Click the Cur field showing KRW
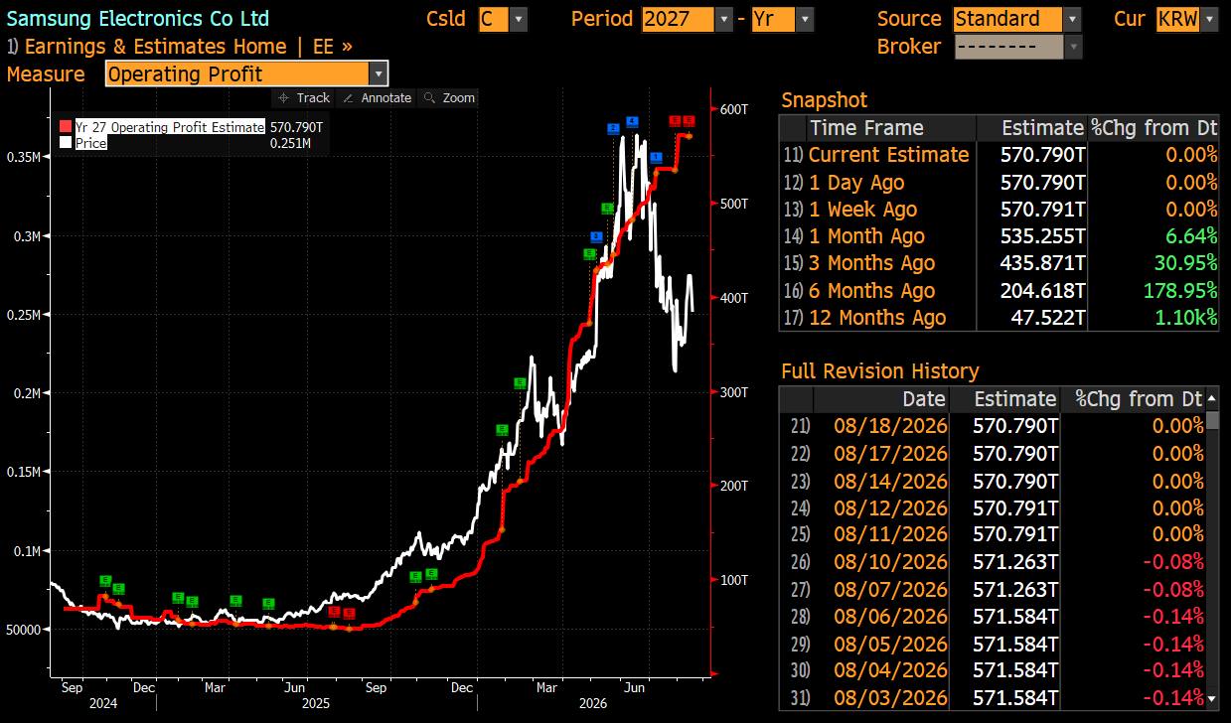This screenshot has height=723, width=1231. pos(1177,19)
